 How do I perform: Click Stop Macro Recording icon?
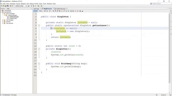click(78, 11)
